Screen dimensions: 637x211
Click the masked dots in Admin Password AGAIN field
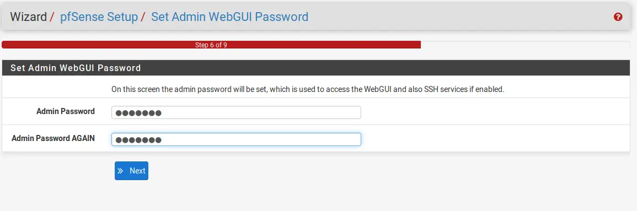tap(138, 140)
